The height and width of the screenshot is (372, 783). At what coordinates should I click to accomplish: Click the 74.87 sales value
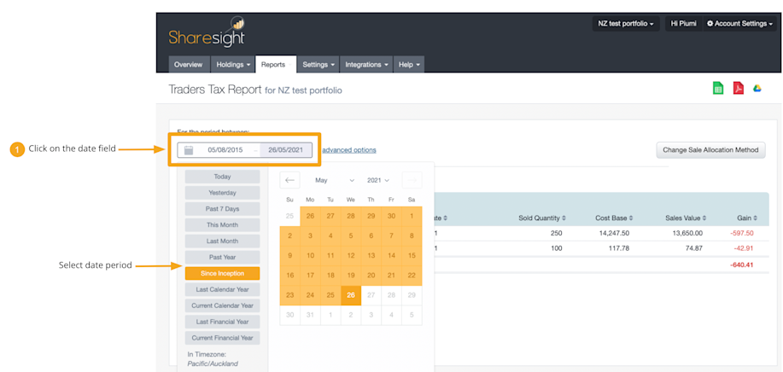click(693, 247)
